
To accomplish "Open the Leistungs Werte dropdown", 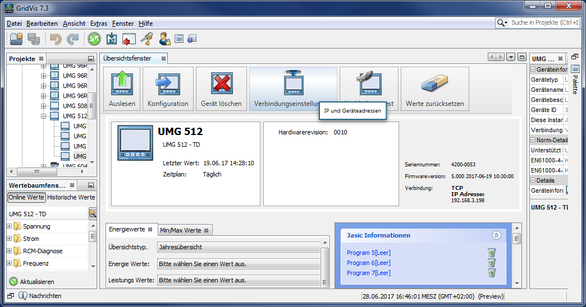I will click(x=239, y=280).
